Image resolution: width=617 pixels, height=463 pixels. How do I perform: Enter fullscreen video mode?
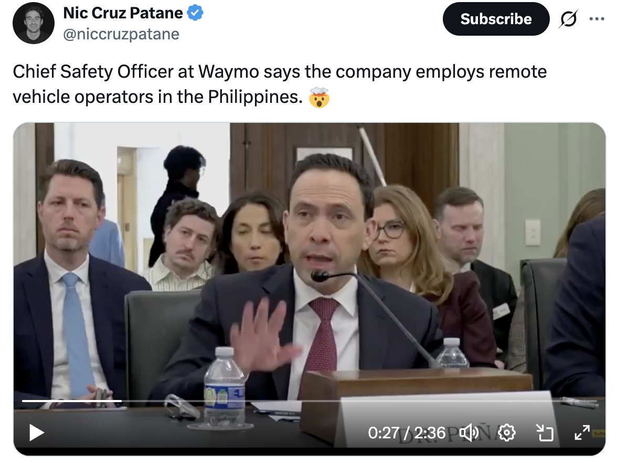click(582, 433)
